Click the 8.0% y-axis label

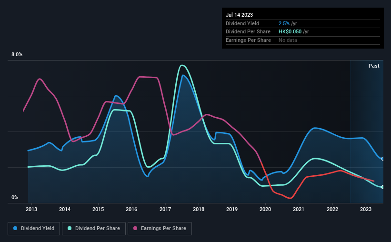tap(17, 55)
